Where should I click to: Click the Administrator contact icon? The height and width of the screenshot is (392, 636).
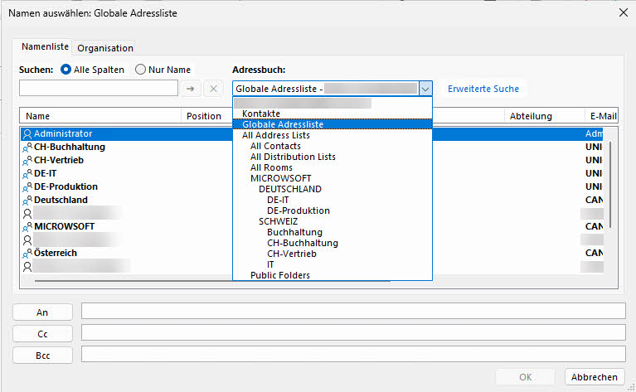(27, 133)
